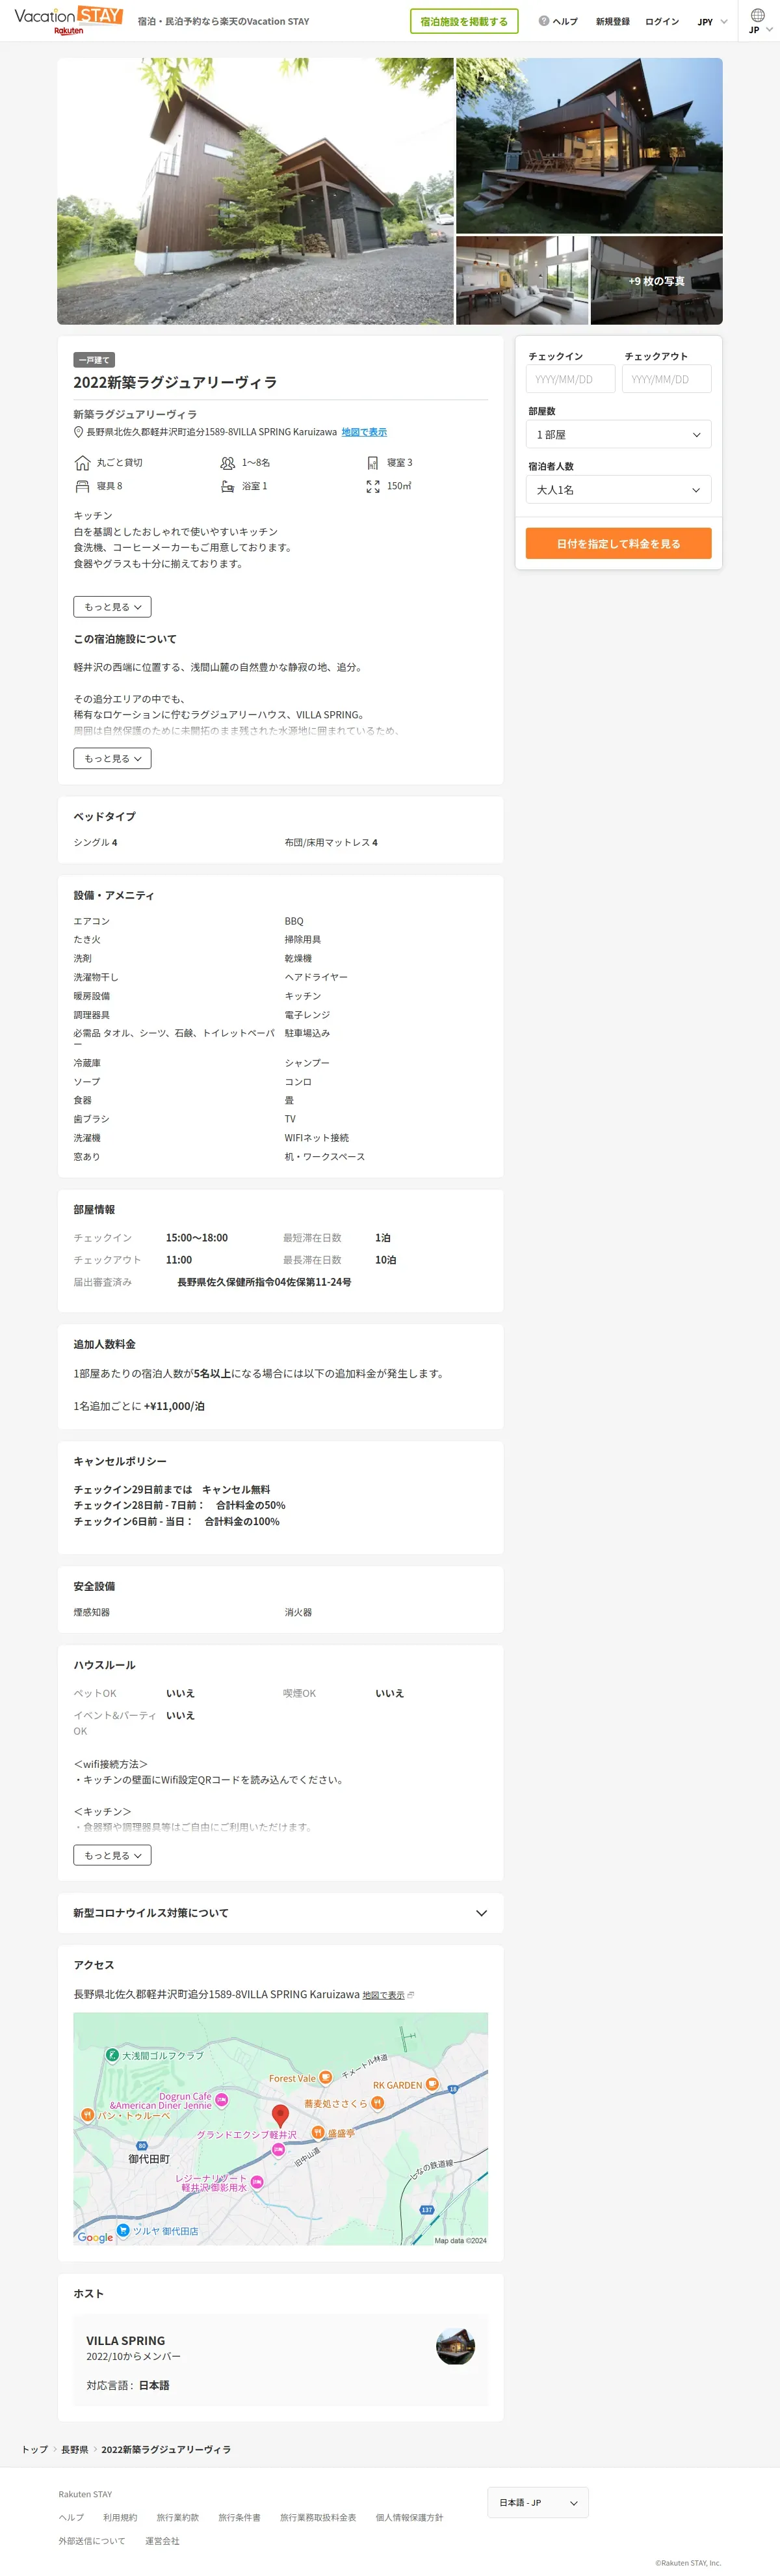Click the VILLA SPRING host avatar
This screenshot has width=780, height=2576.
[x=456, y=2345]
